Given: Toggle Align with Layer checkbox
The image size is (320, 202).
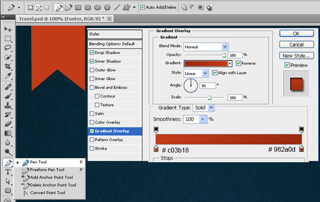Looking at the screenshot, I should 214,73.
